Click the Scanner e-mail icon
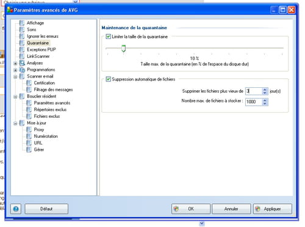Image resolution: width=305 pixels, height=227 pixels. [22, 76]
